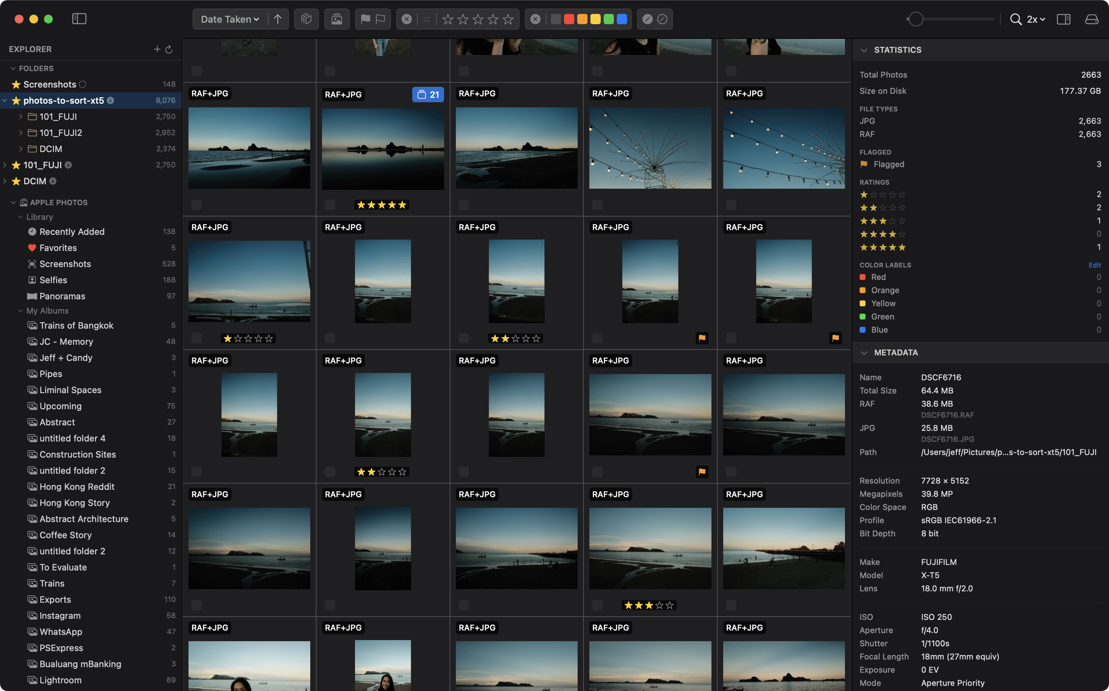The height and width of the screenshot is (691, 1109).
Task: Expand the DCIM subfolder with 2,374 items
Action: pyautogui.click(x=21, y=148)
